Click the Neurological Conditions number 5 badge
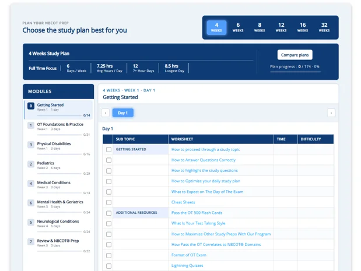 point(31,222)
